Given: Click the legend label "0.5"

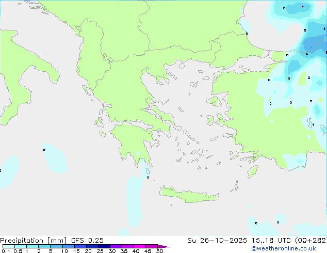Looking at the screenshot, I should point(18,251).
